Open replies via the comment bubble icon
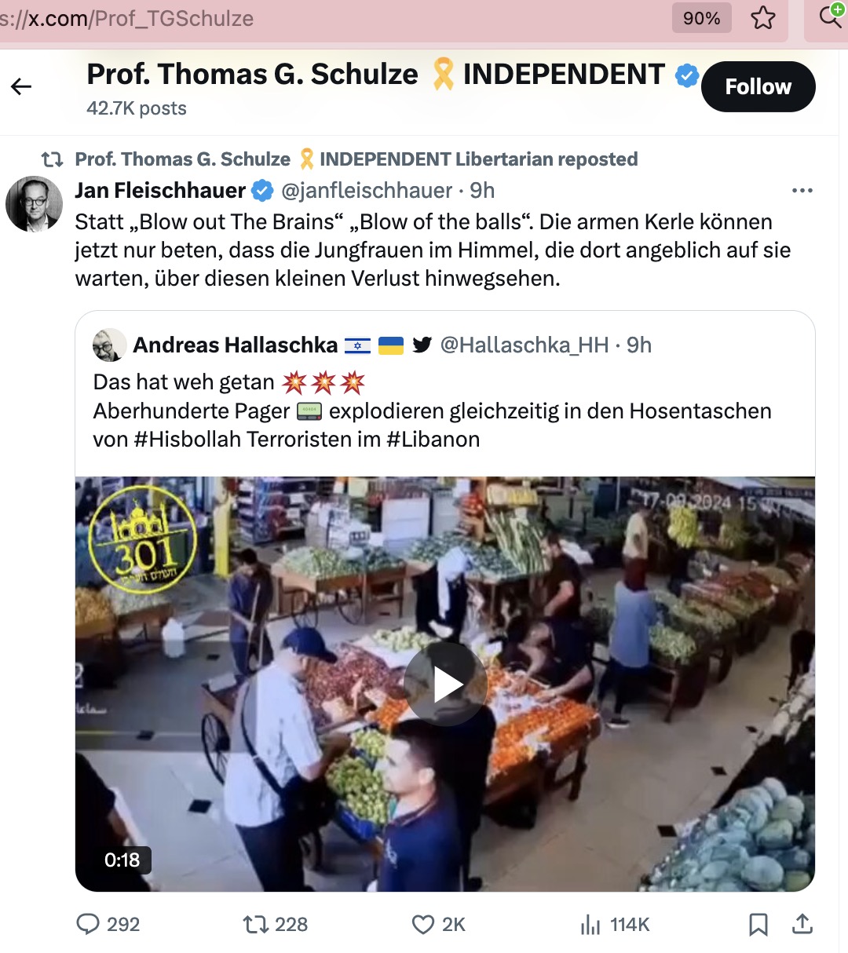 point(87,924)
